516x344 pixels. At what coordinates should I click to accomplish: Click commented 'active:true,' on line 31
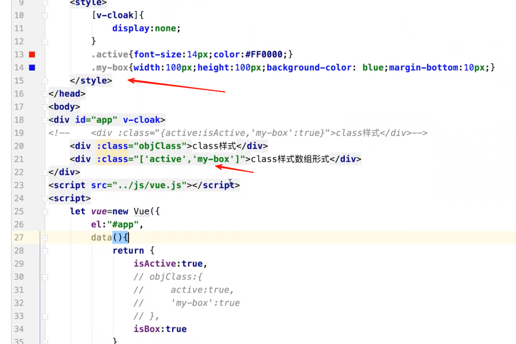pyautogui.click(x=202, y=290)
